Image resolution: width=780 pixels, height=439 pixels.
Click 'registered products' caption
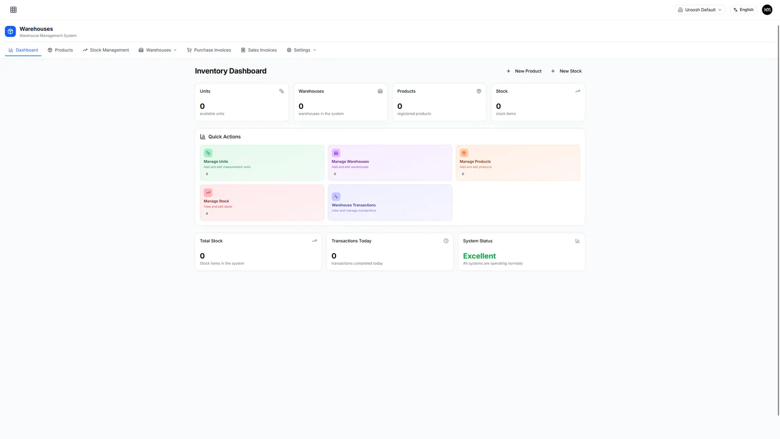414,114
